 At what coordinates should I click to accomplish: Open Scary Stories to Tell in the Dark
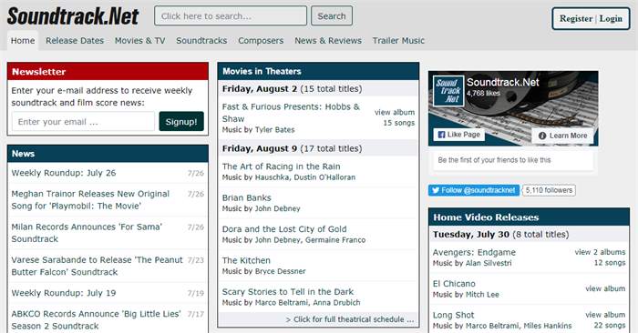[288, 291]
